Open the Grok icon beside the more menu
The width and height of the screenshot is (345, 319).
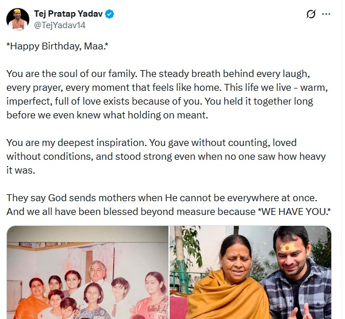[x=310, y=14]
